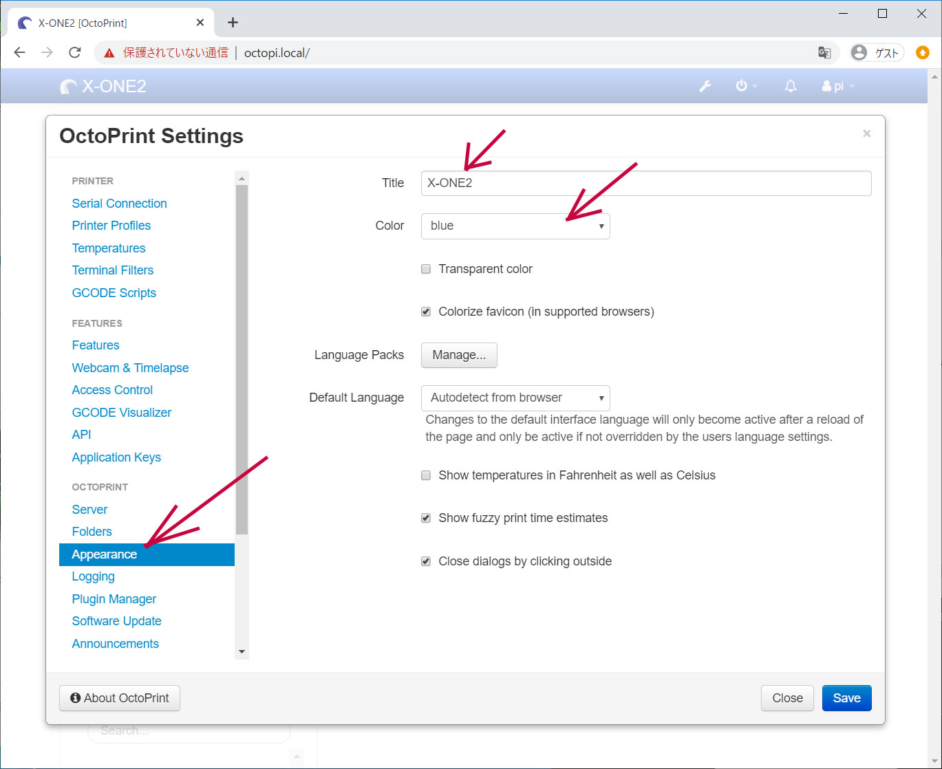The height and width of the screenshot is (769, 942).
Task: Open Software Update settings
Action: pos(116,621)
